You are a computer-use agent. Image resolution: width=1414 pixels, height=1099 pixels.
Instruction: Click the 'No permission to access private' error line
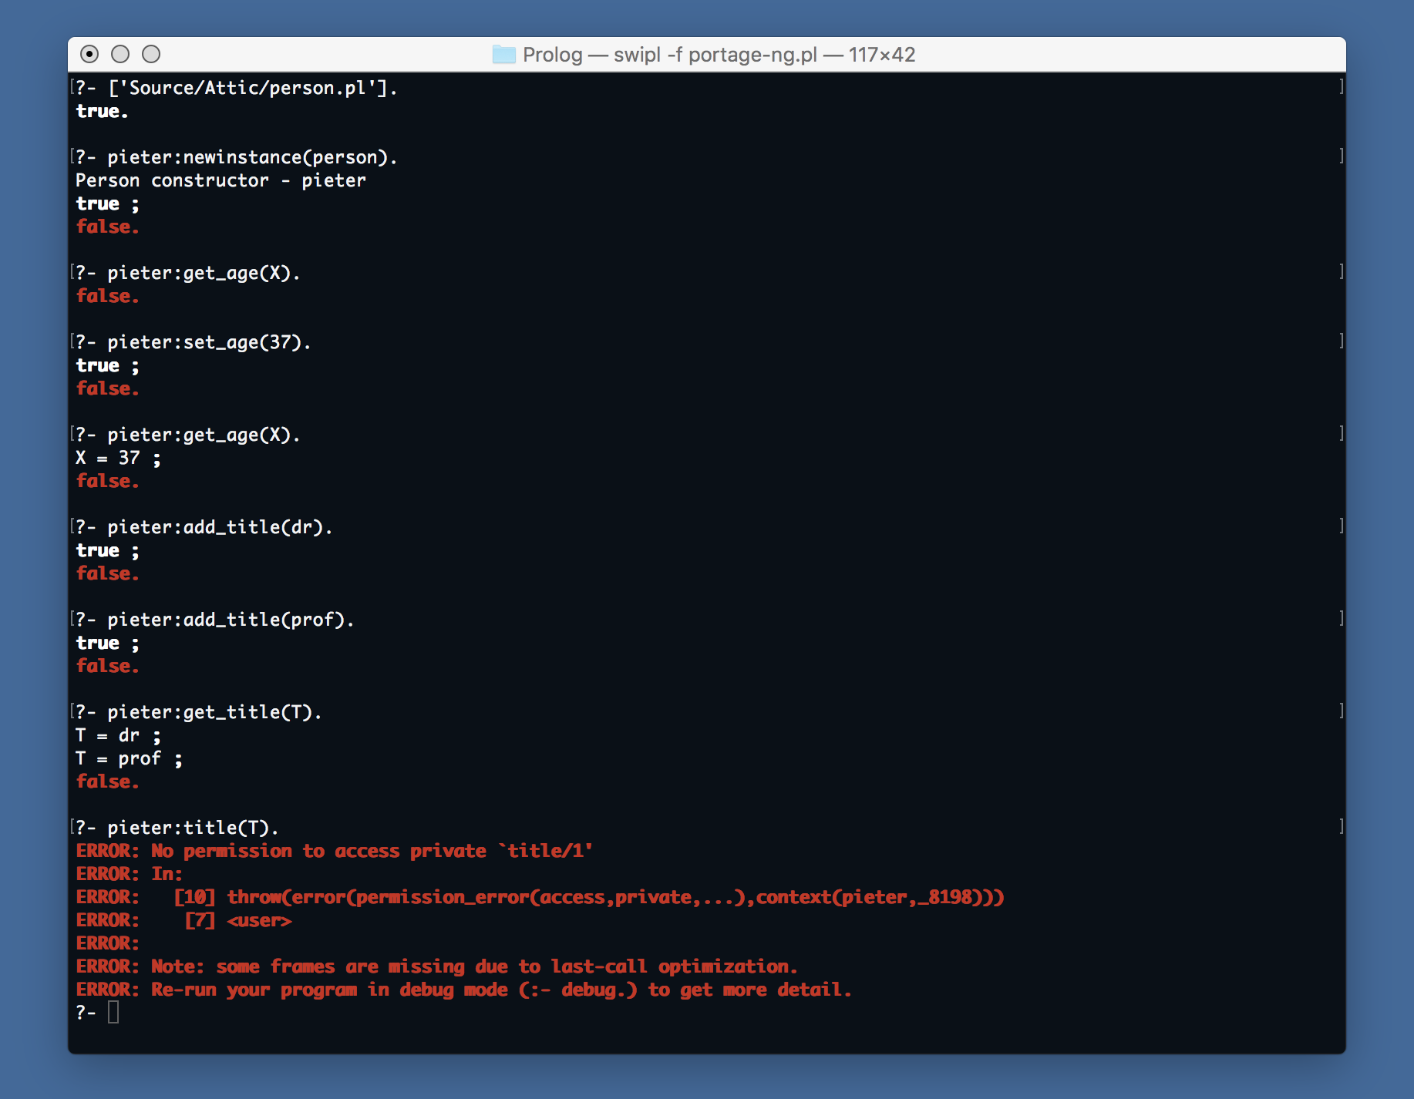click(x=335, y=851)
